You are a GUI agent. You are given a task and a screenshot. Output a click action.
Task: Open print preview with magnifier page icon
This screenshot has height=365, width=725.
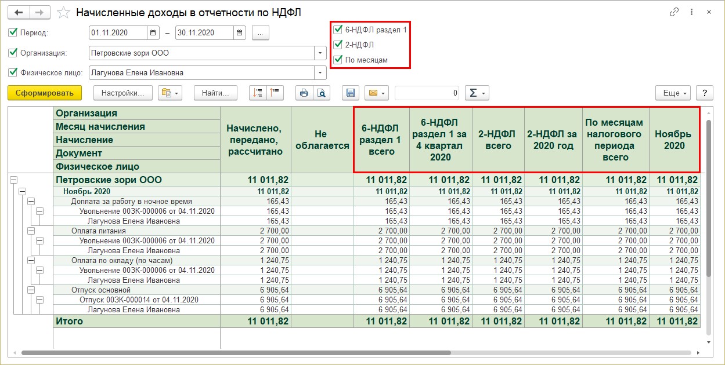pos(320,93)
